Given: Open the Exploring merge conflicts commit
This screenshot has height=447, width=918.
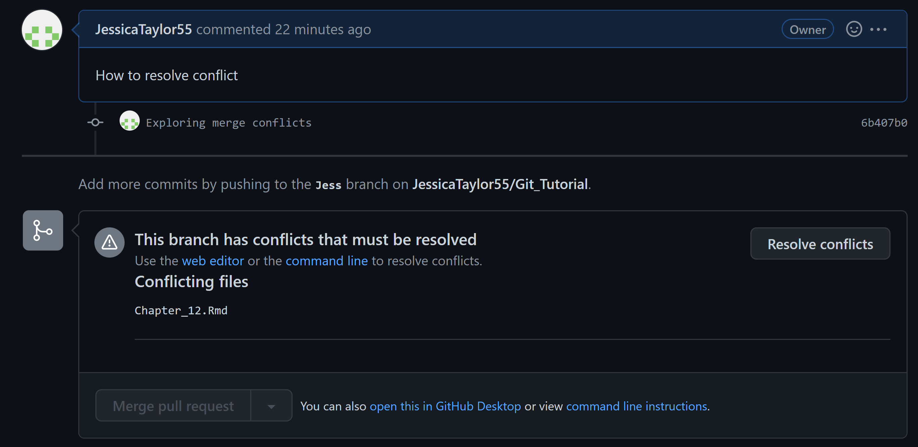Looking at the screenshot, I should coord(228,123).
